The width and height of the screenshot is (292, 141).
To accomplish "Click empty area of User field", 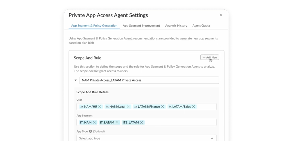I will [206, 107].
